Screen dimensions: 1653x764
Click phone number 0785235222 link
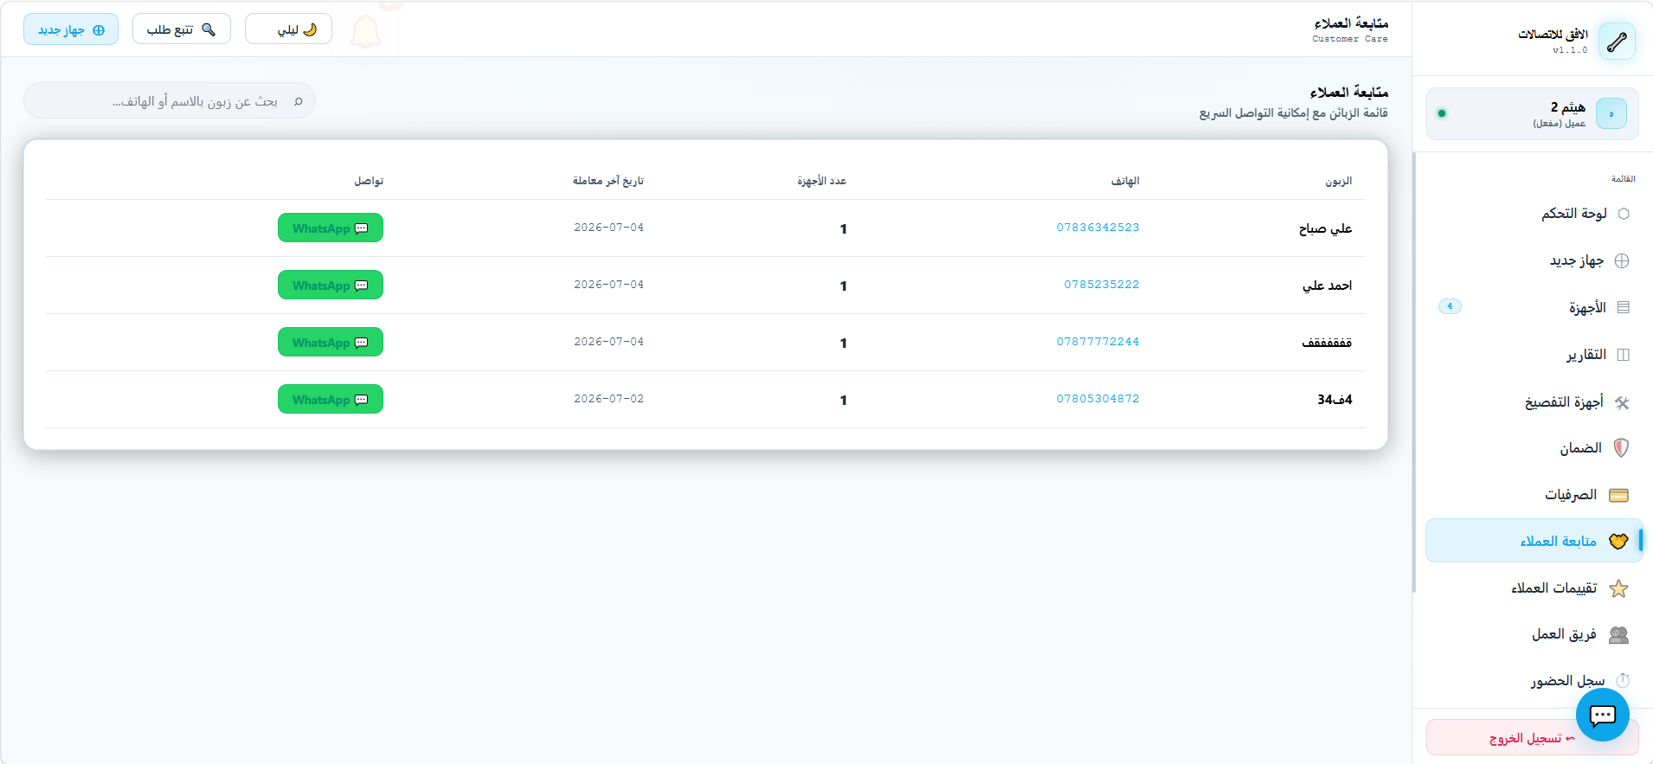pos(1102,285)
